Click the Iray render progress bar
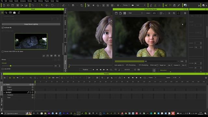The width and height of the screenshot is (208, 117). (146, 61)
